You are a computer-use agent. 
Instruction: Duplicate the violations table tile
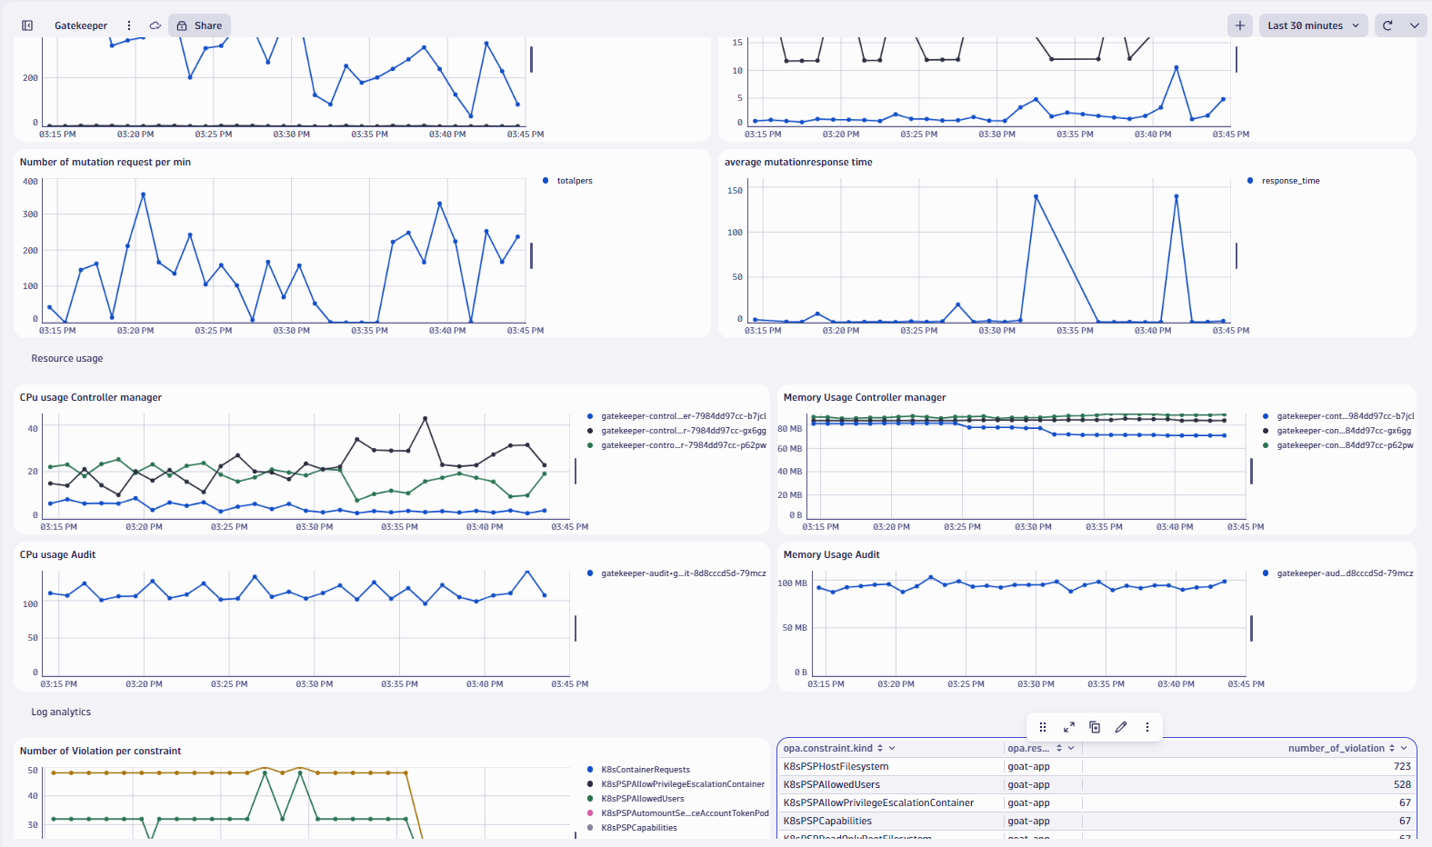coord(1095,727)
